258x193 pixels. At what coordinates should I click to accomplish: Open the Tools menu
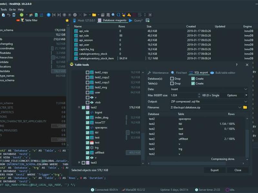coord(4,10)
